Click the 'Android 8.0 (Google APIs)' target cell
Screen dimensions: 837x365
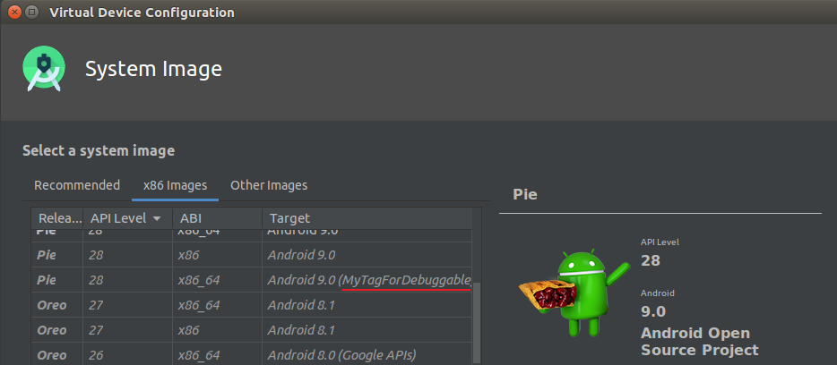tap(367, 354)
